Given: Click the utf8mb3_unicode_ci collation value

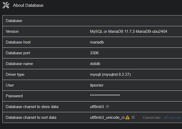Looking at the screenshot, I should coord(107,117).
